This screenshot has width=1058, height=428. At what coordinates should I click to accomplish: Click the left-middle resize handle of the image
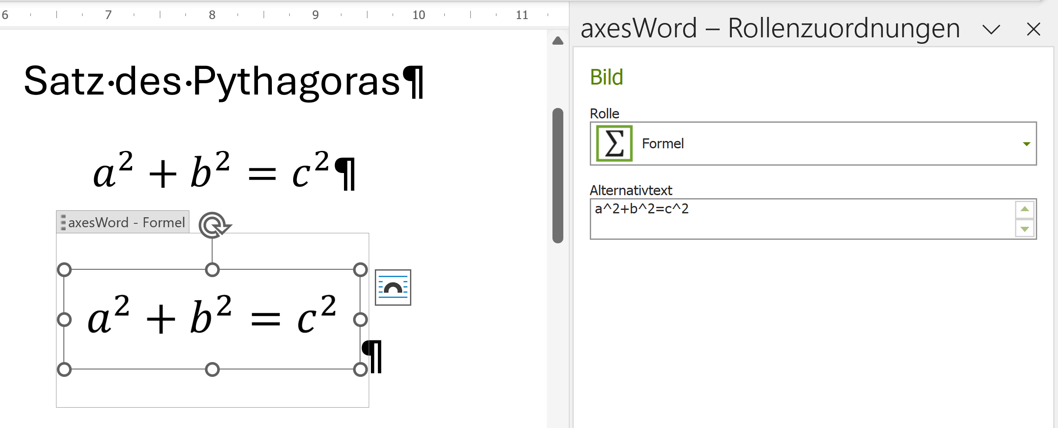point(64,320)
